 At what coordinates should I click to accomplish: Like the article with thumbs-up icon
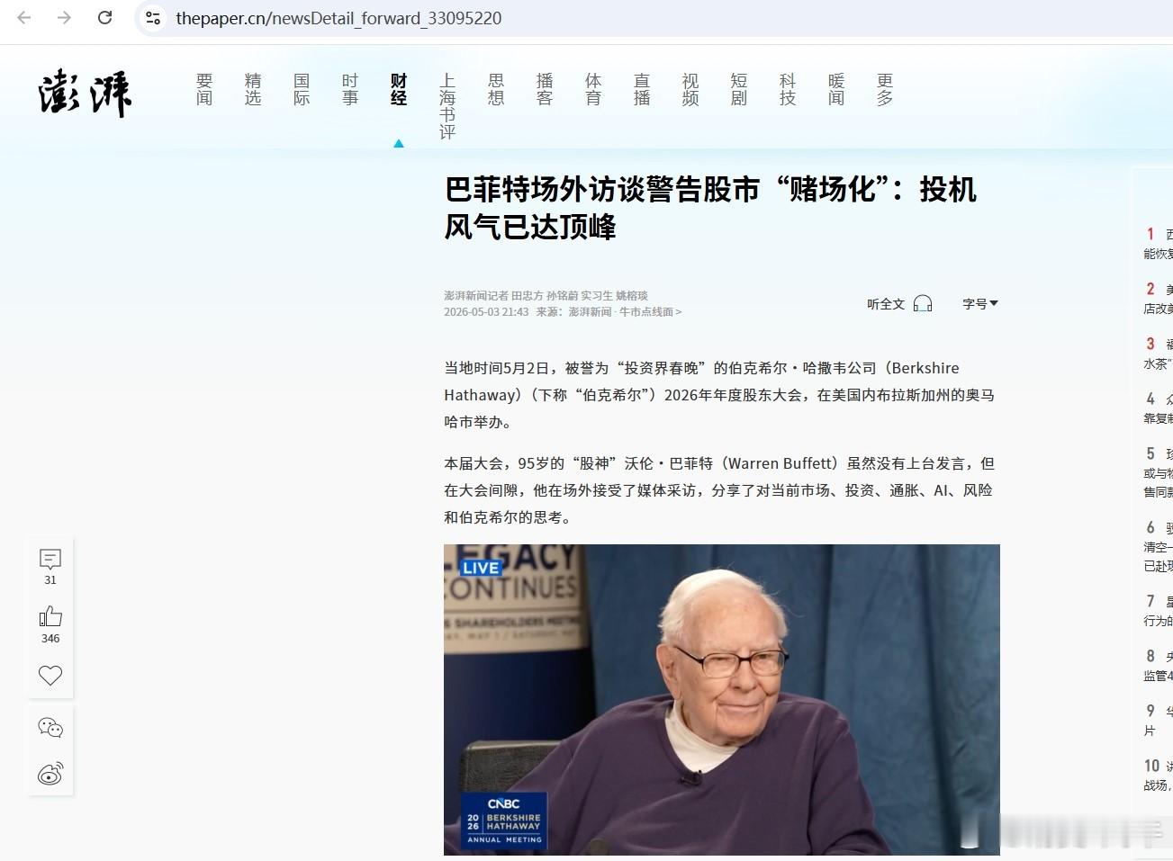tap(50, 616)
